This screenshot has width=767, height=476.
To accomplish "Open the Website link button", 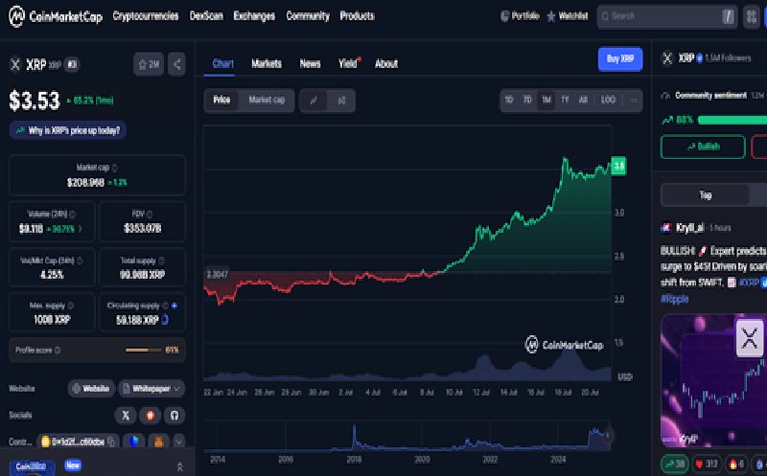I will pyautogui.click(x=91, y=389).
